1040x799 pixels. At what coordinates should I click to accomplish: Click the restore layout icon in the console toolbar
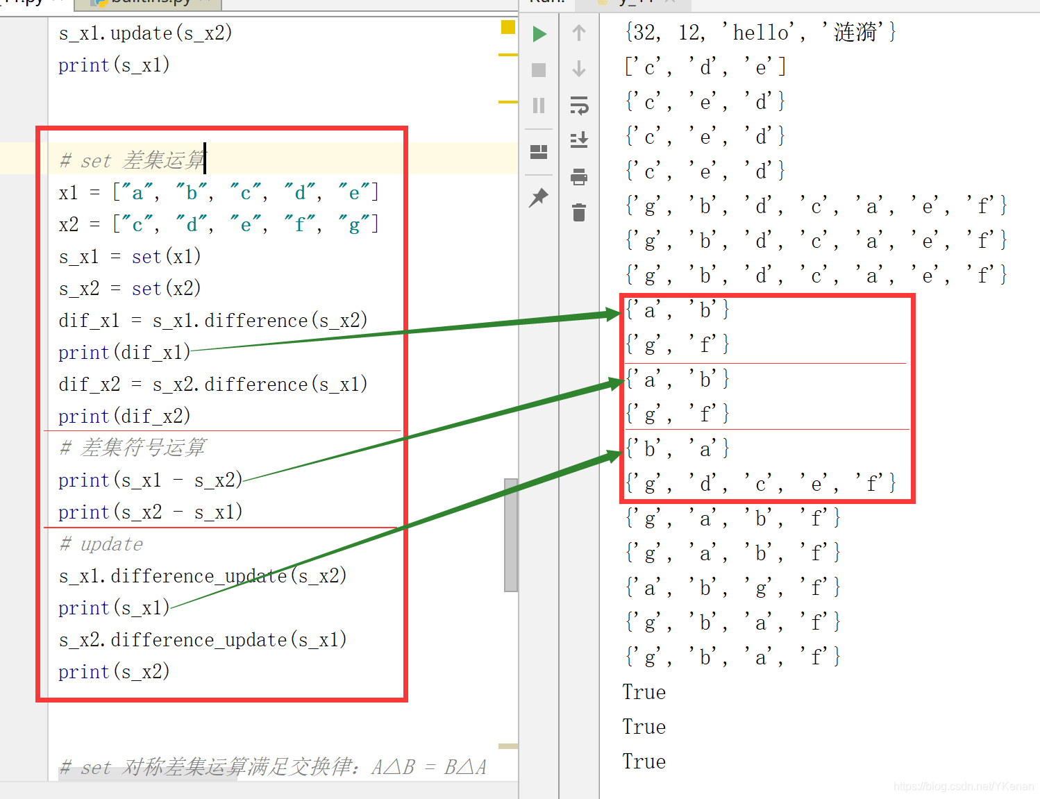click(x=538, y=152)
